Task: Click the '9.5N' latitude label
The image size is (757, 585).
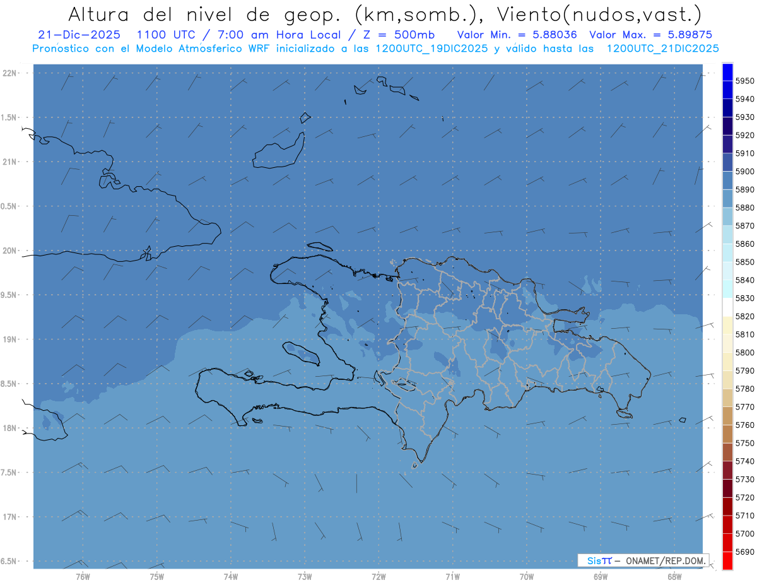Action: (9, 295)
